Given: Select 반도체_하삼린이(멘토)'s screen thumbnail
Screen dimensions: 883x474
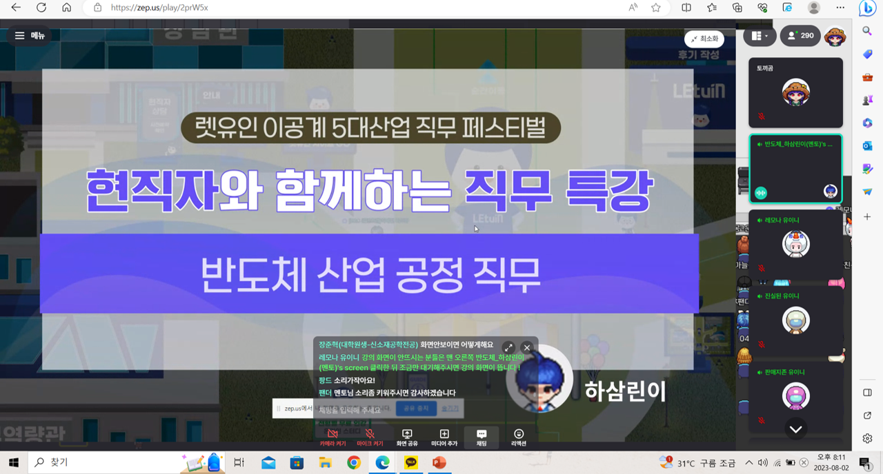Looking at the screenshot, I should (x=795, y=169).
